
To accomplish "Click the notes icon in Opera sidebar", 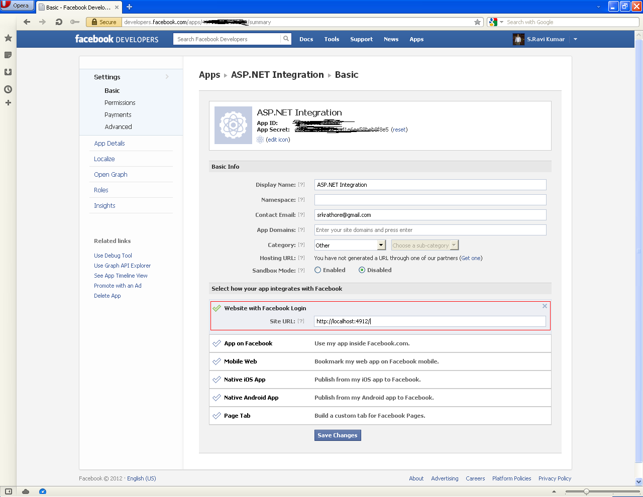I will click(8, 55).
